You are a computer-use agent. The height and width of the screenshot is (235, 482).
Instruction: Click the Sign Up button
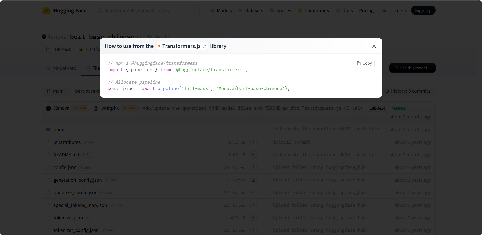tap(423, 10)
